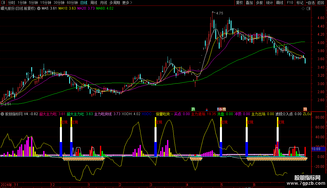327x188 pixels.
Task: Click the month 3 time axis marker
Action: click(151, 185)
